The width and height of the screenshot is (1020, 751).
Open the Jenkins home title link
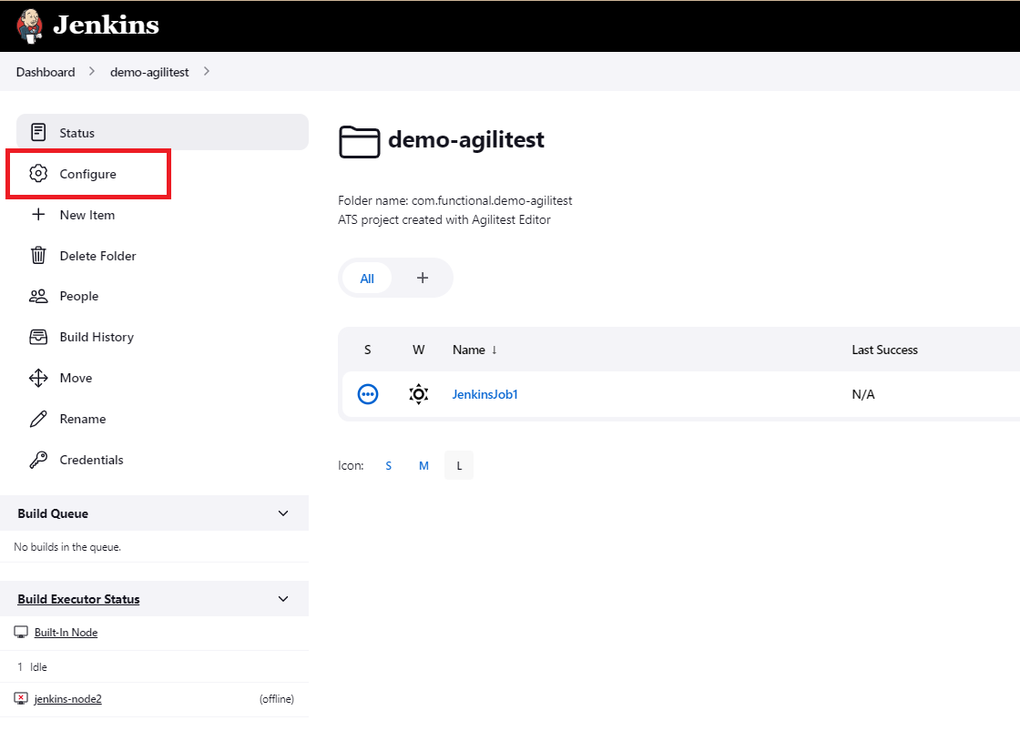click(x=106, y=25)
